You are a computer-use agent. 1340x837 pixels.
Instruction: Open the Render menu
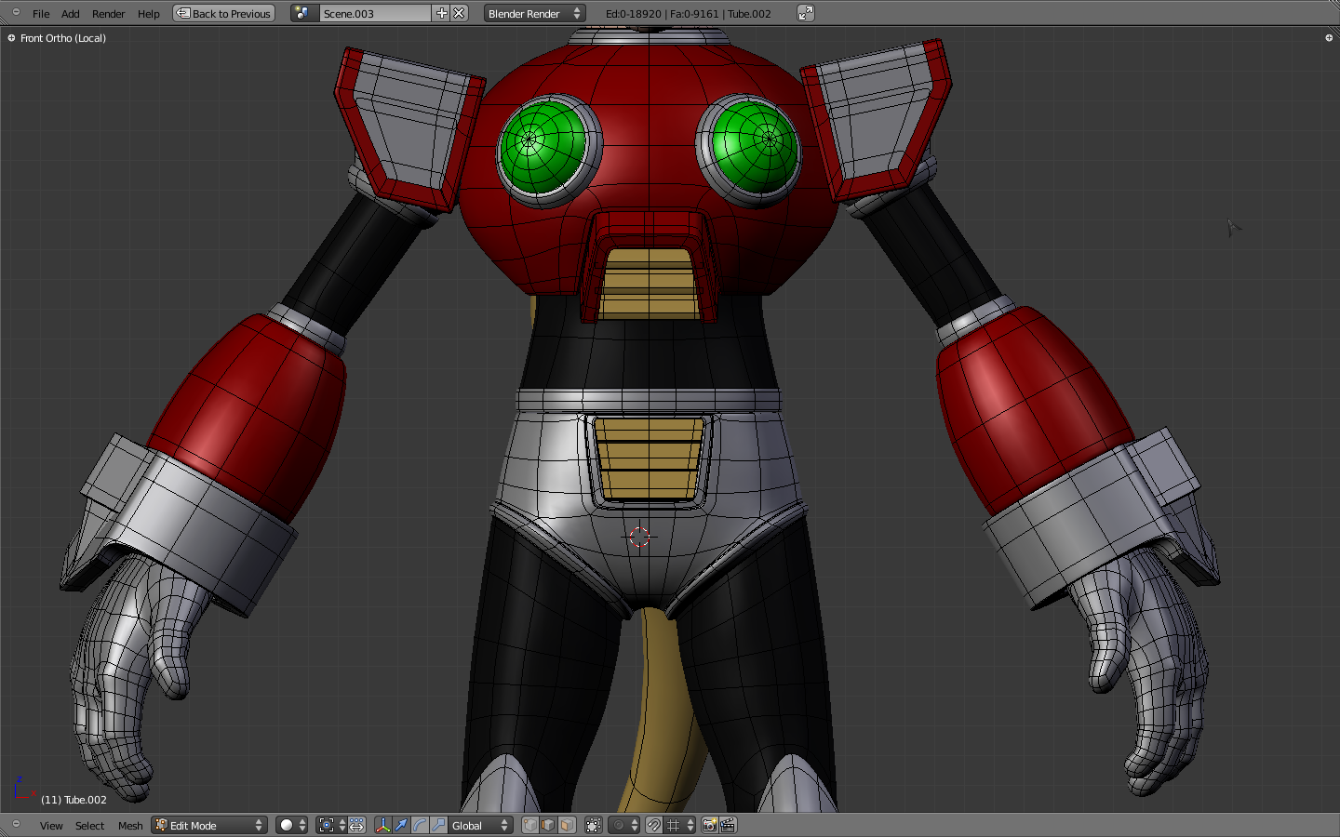(x=108, y=14)
